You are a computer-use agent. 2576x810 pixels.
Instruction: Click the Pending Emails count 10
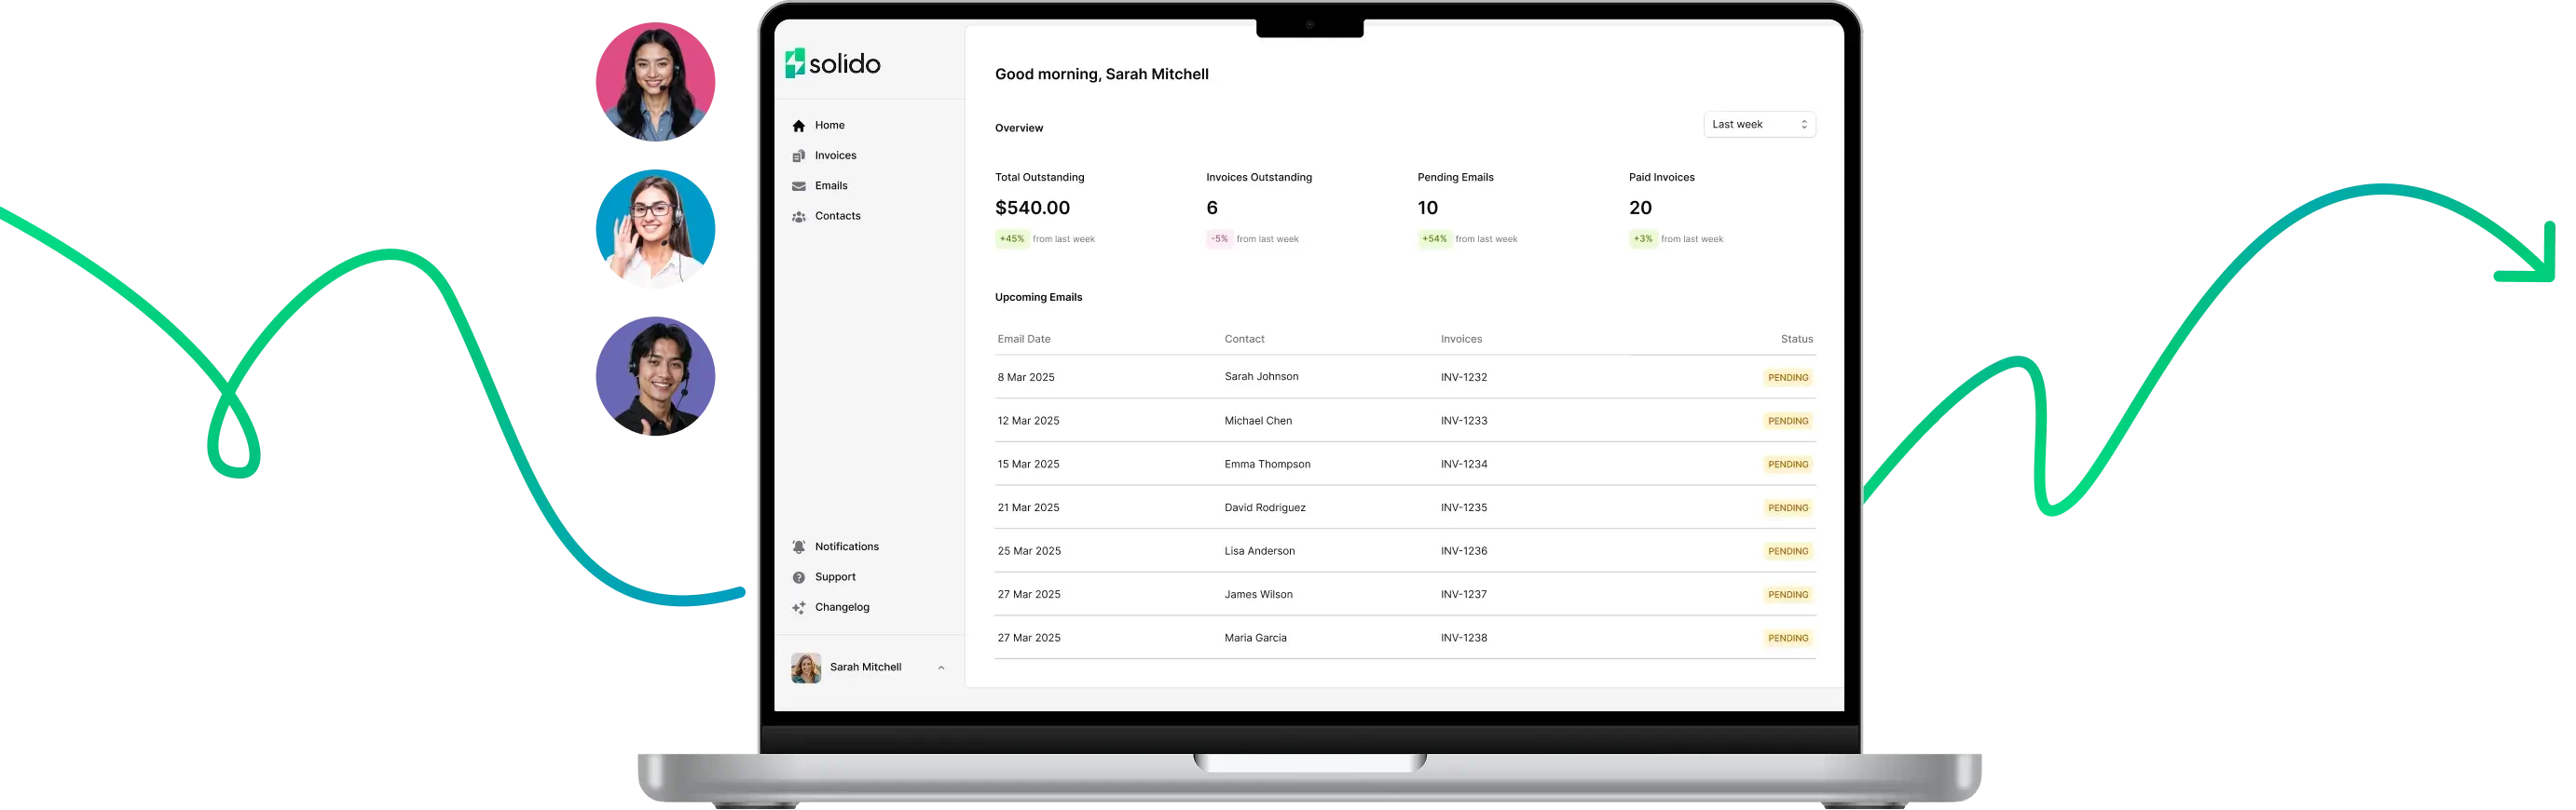(1427, 208)
